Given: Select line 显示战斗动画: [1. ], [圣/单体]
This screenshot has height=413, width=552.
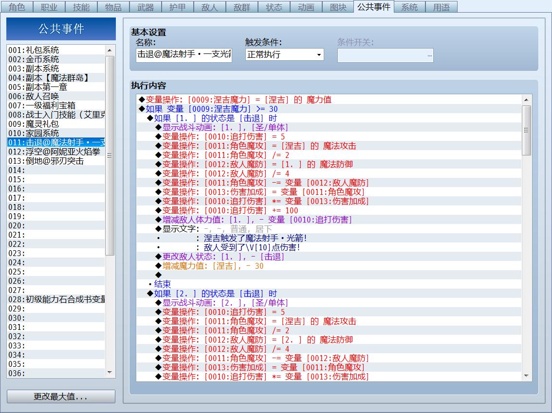Looking at the screenshot, I should click(329, 127).
